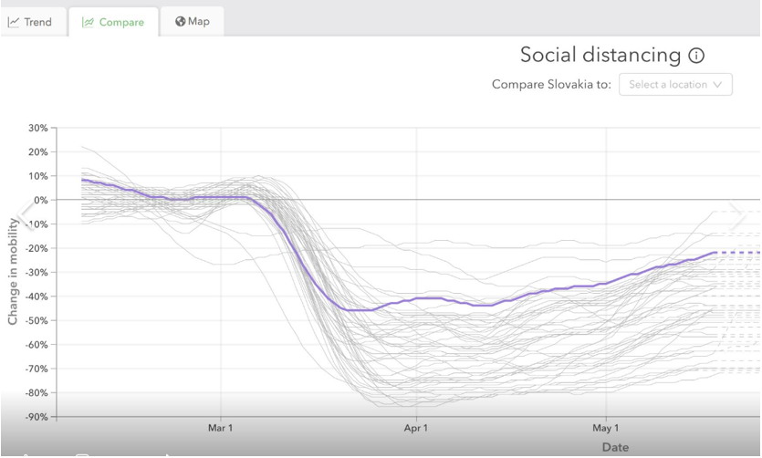
Task: Click the right carousel arrow on chart
Action: pyautogui.click(x=736, y=212)
